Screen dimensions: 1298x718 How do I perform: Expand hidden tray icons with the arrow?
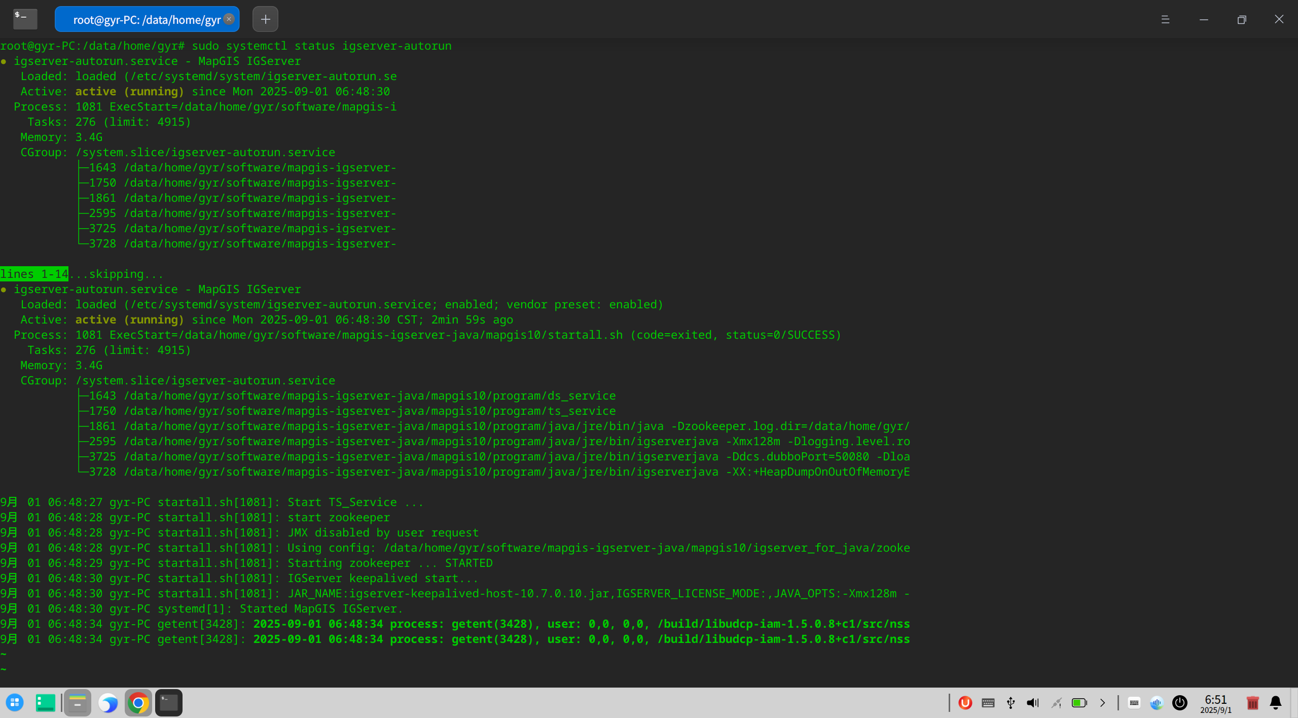(1102, 702)
